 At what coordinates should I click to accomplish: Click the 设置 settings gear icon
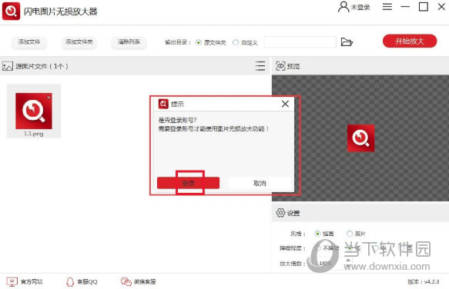point(280,213)
